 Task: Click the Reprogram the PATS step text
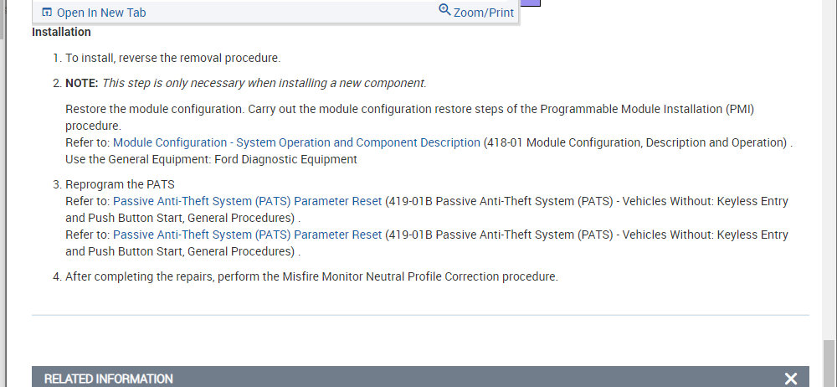click(x=120, y=184)
